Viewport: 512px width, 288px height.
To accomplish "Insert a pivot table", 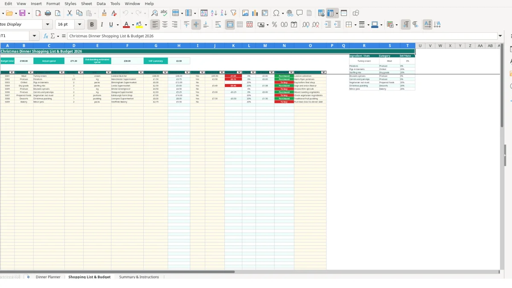I will point(265,13).
